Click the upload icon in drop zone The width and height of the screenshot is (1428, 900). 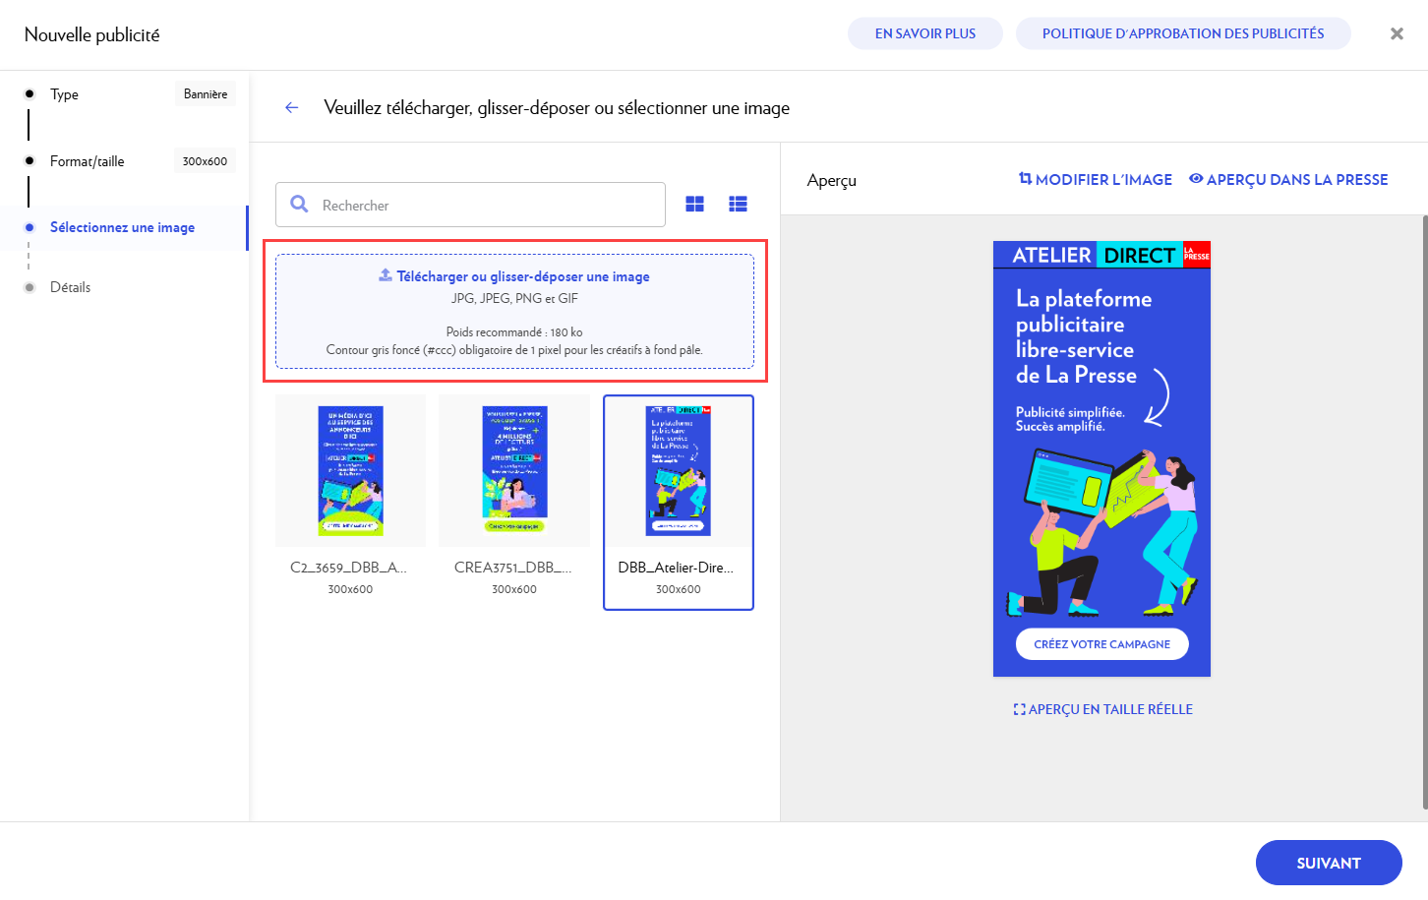pos(386,275)
